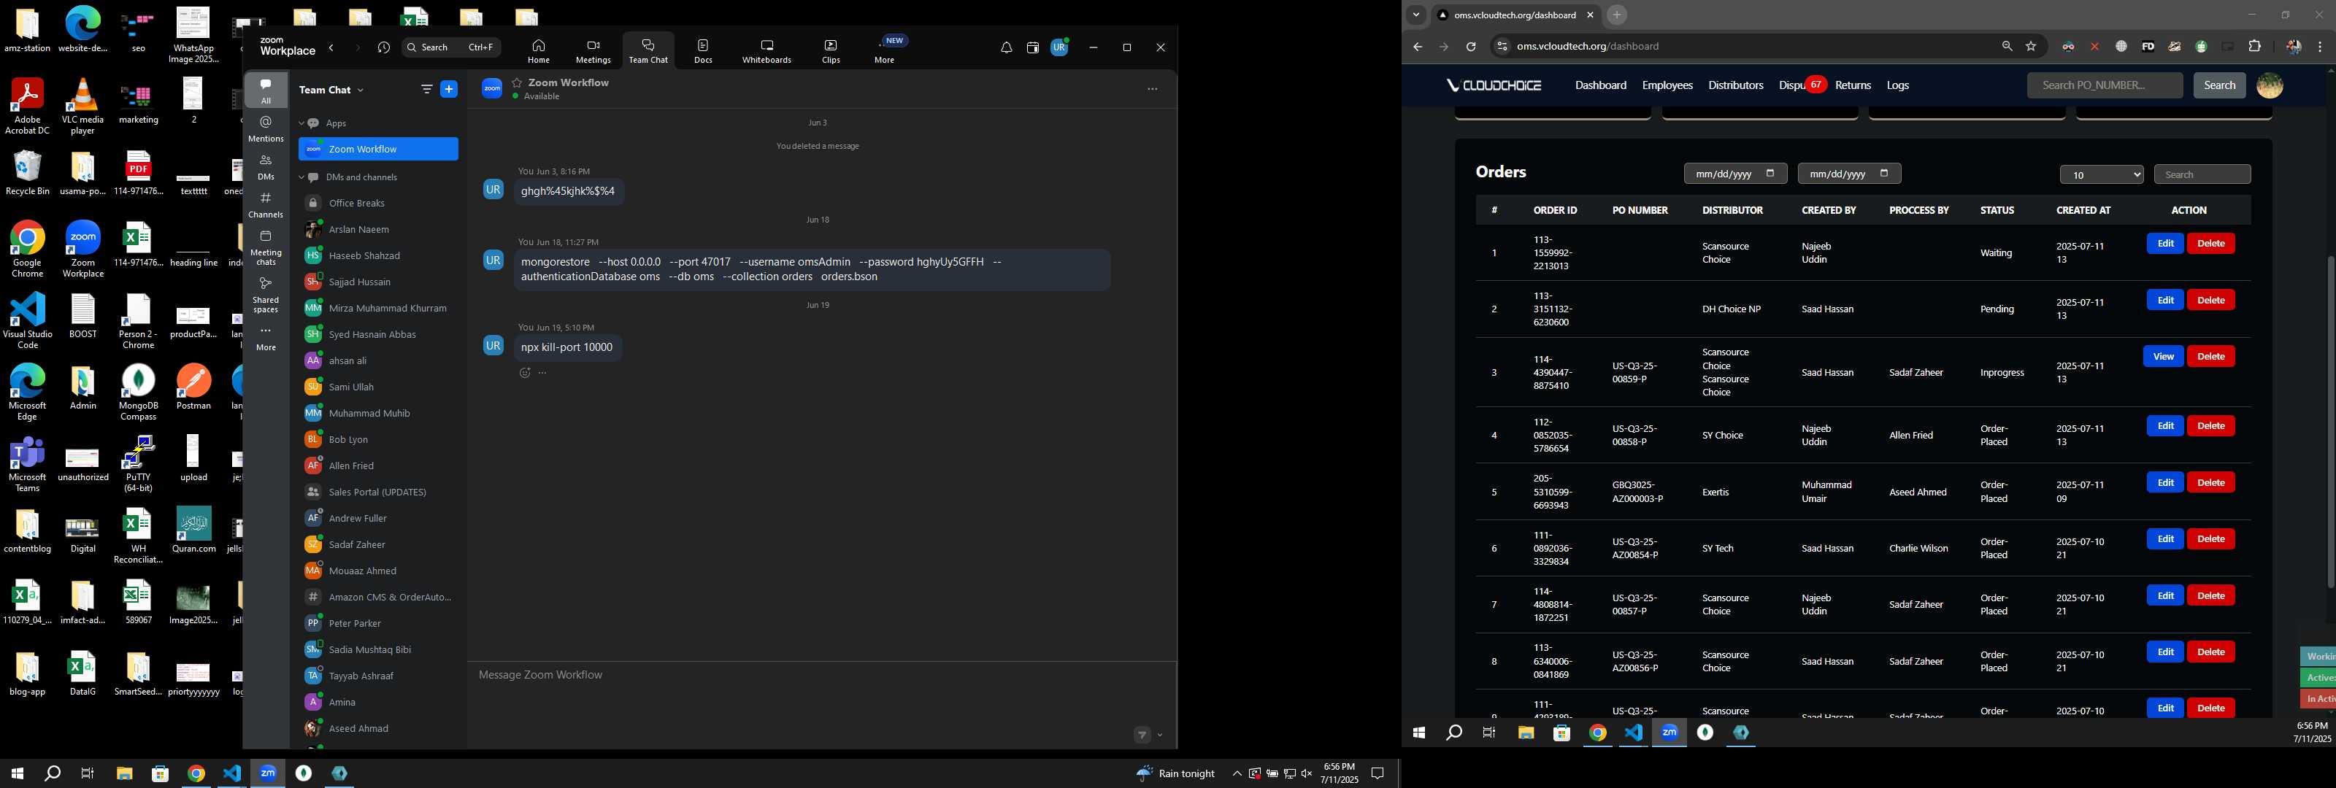Open Logs page in CloudChoice navbar
Image resolution: width=2336 pixels, height=788 pixels.
click(1898, 85)
